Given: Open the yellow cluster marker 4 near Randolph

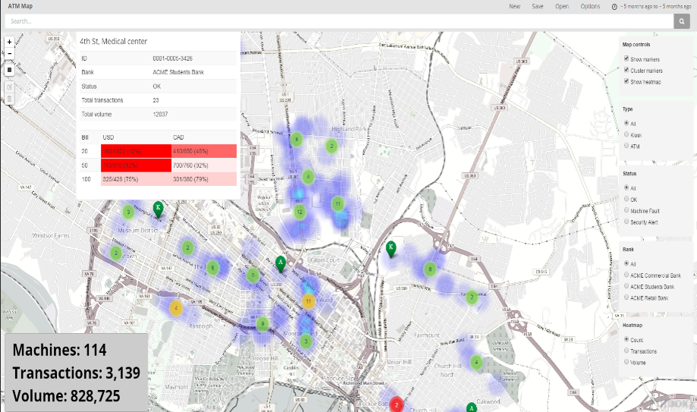Looking at the screenshot, I should 176,308.
